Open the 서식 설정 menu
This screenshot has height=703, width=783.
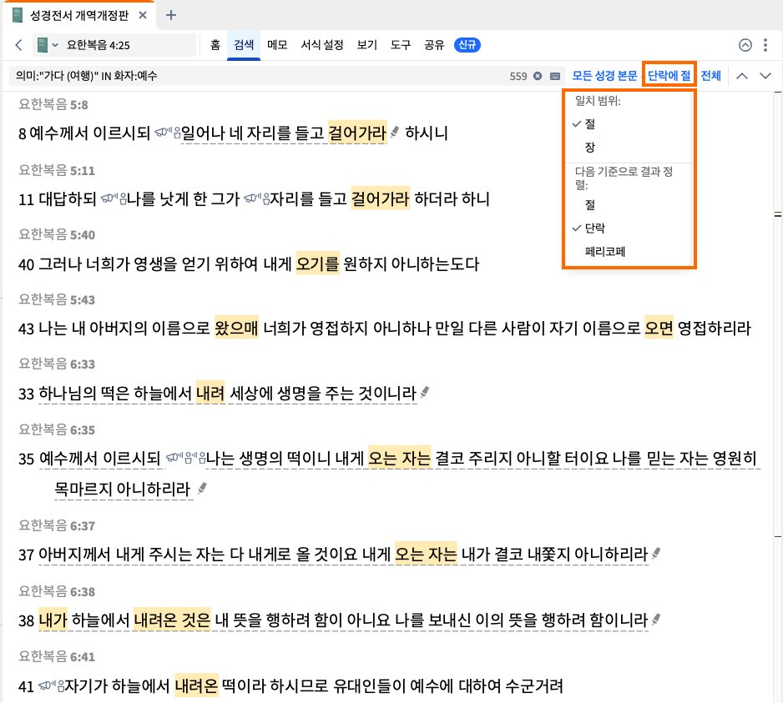pyautogui.click(x=322, y=45)
